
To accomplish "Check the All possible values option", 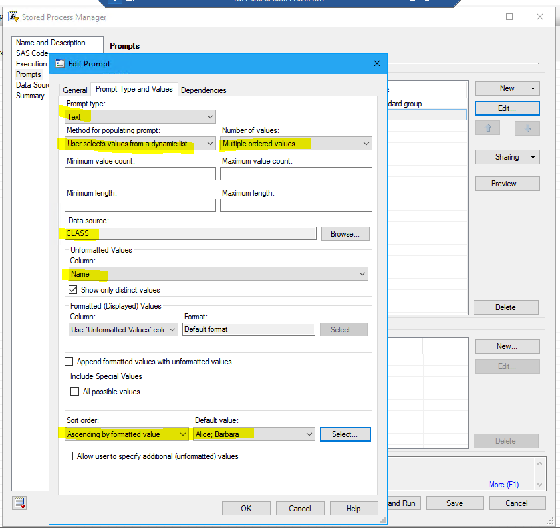I will tap(75, 392).
